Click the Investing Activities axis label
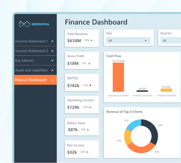The height and width of the screenshot is (163, 181). [x=142, y=96]
